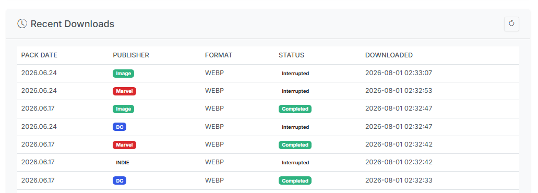This screenshot has height=193, width=538.
Task: Click timestamp 2026-08-01 02:33:07
Action: pyautogui.click(x=399, y=73)
